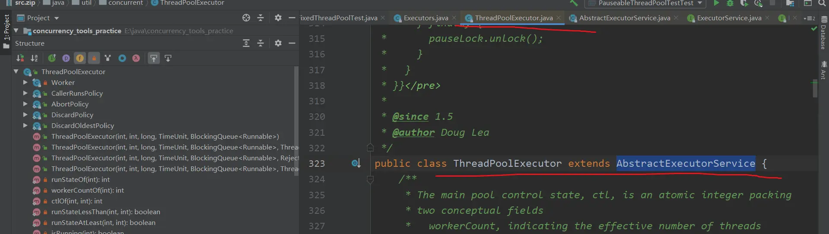Open Project panel settings gear
829x234 pixels.
click(278, 18)
